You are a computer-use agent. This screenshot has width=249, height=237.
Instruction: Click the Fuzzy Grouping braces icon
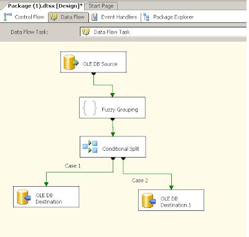[x=90, y=107]
